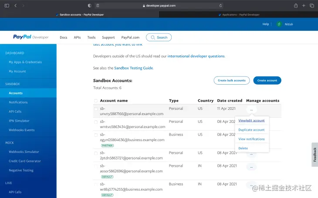Open Notifications under Sandbox
The width and height of the screenshot is (318, 198).
point(18,102)
